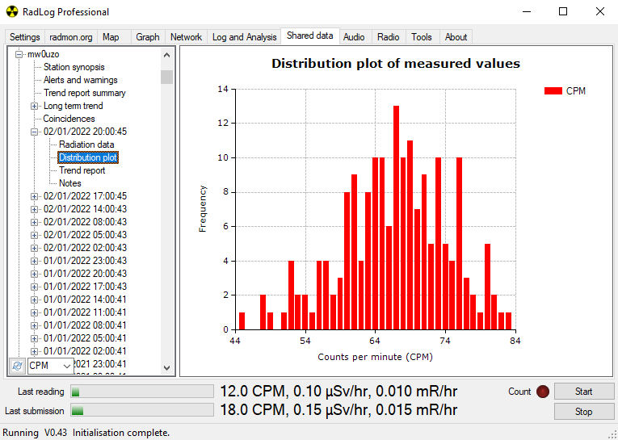Expand the 01/01/2022 08:00:41 node
Viewport: 618px width, 440px height.
point(35,325)
